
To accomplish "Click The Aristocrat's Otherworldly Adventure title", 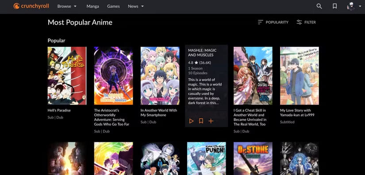I will (112, 117).
